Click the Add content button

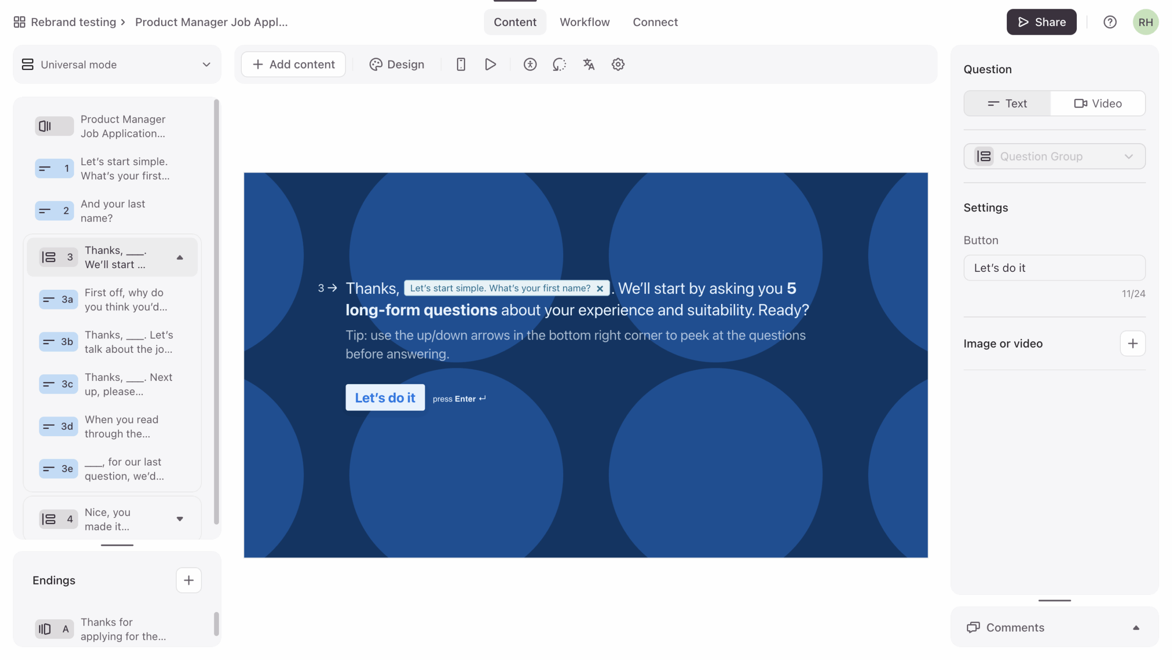coord(293,65)
